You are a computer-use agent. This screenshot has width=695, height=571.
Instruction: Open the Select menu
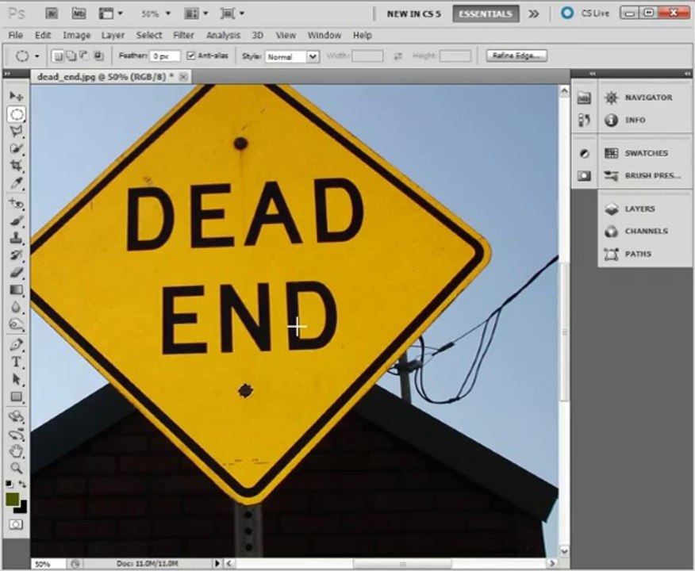tap(149, 36)
